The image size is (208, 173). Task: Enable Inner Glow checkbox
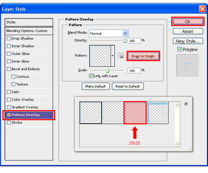pos(9,61)
